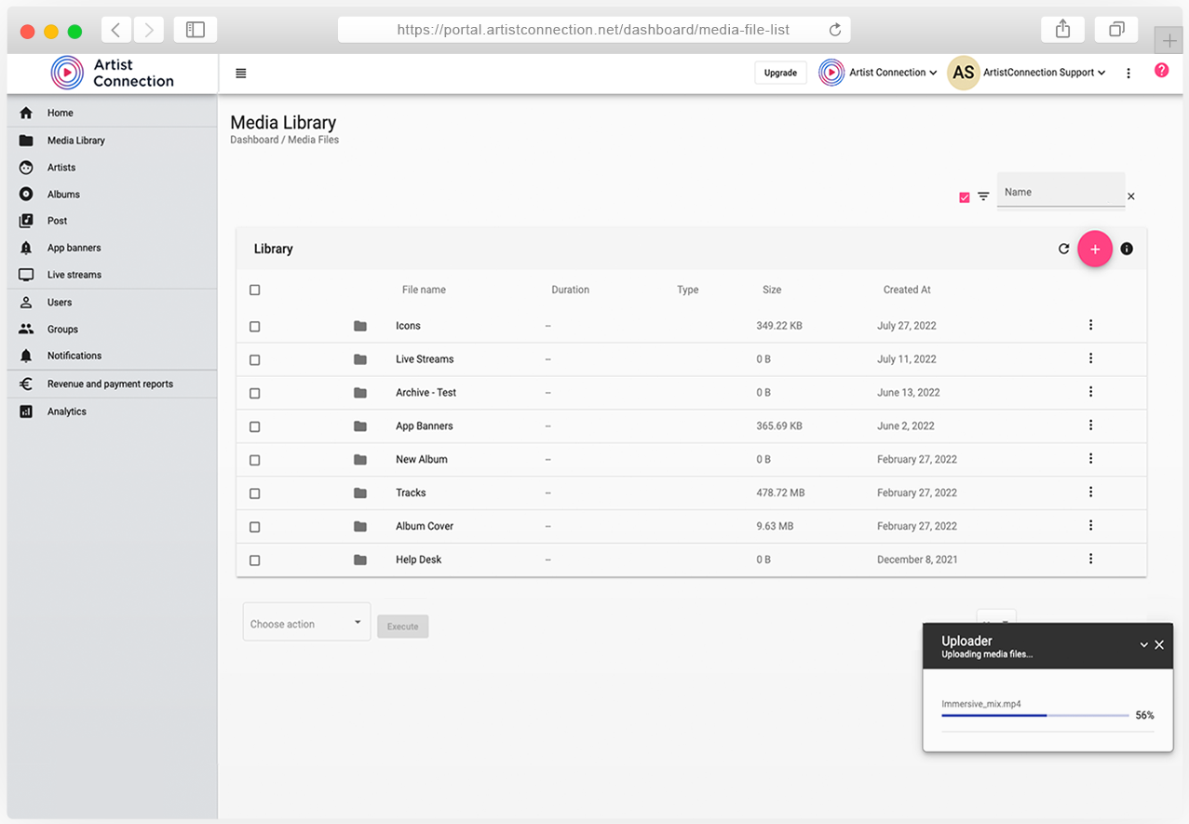This screenshot has height=824, width=1189.
Task: Open three-dot menu for Icons folder row
Action: point(1090,325)
